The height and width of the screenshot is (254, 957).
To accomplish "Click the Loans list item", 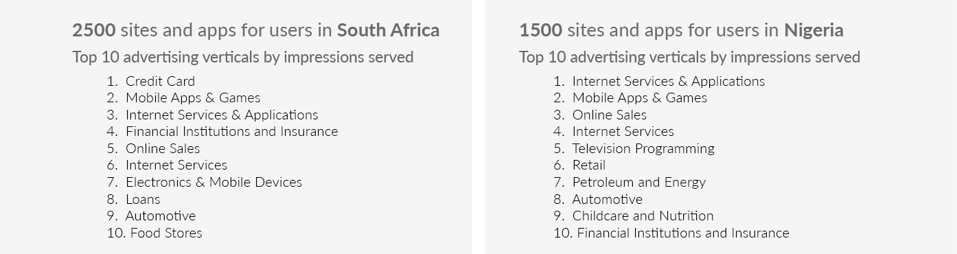I will 143,199.
